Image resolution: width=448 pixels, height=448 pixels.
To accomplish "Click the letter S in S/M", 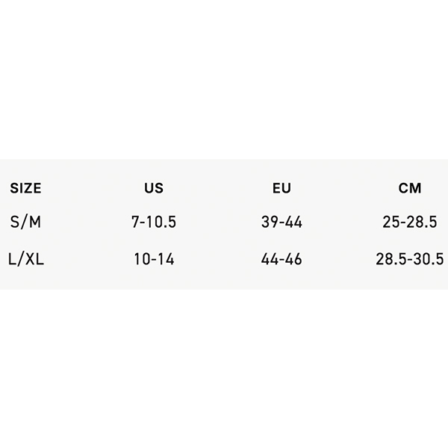I will 15,222.
